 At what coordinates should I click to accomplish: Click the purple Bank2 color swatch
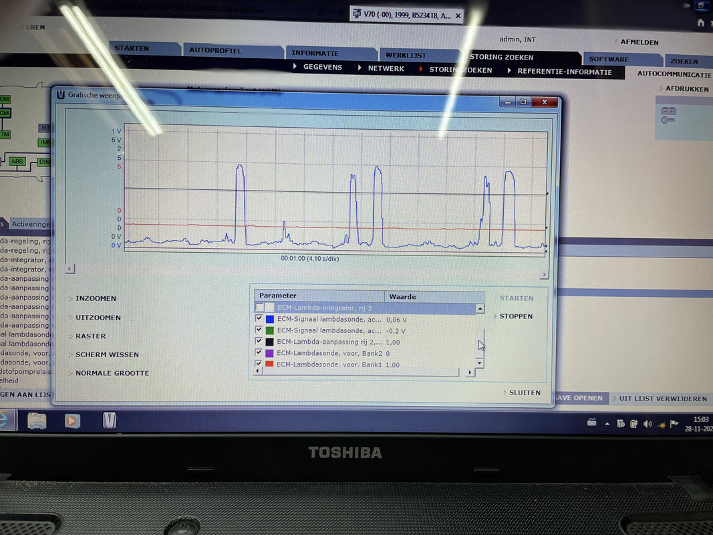pos(270,353)
